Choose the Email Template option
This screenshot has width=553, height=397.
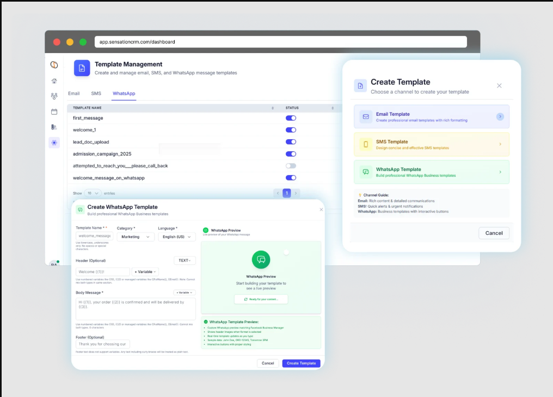click(x=432, y=116)
